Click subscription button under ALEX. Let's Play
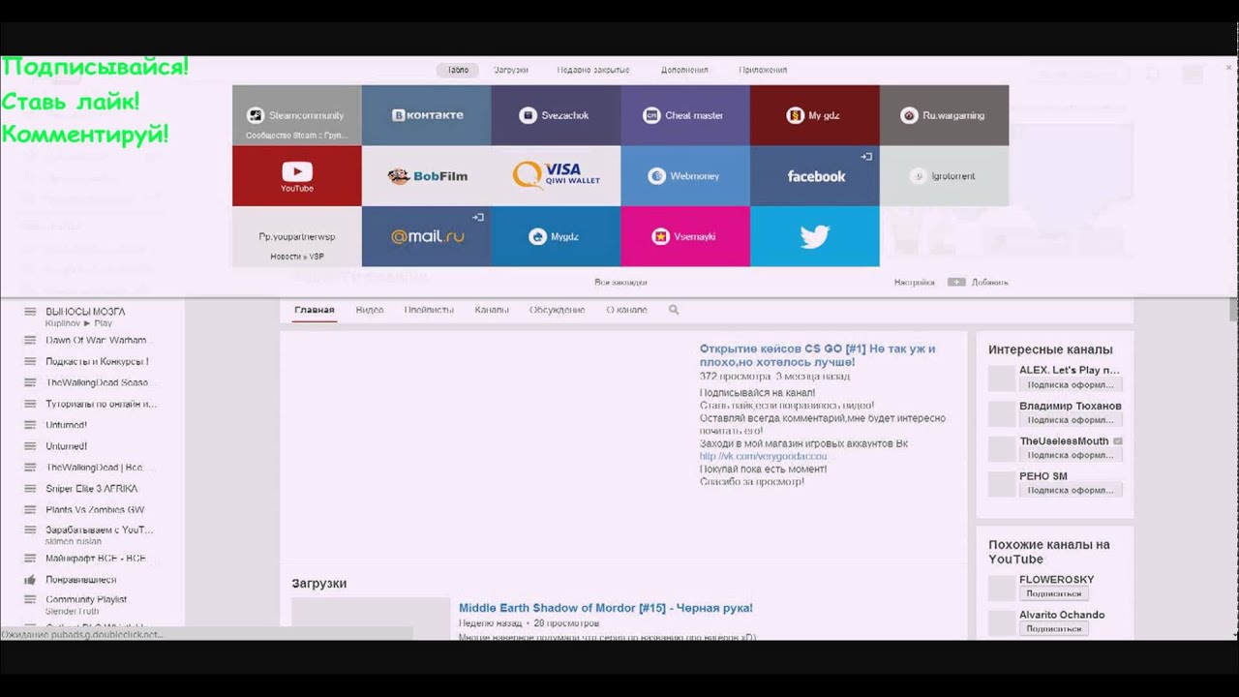The image size is (1239, 697). [1071, 384]
